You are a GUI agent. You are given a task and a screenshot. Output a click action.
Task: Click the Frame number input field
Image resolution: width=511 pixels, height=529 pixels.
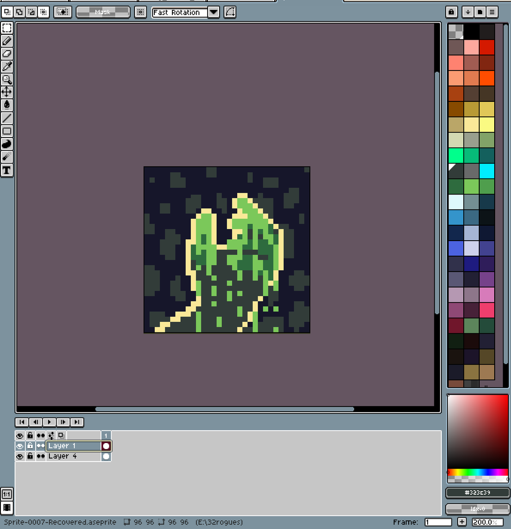[x=438, y=522]
